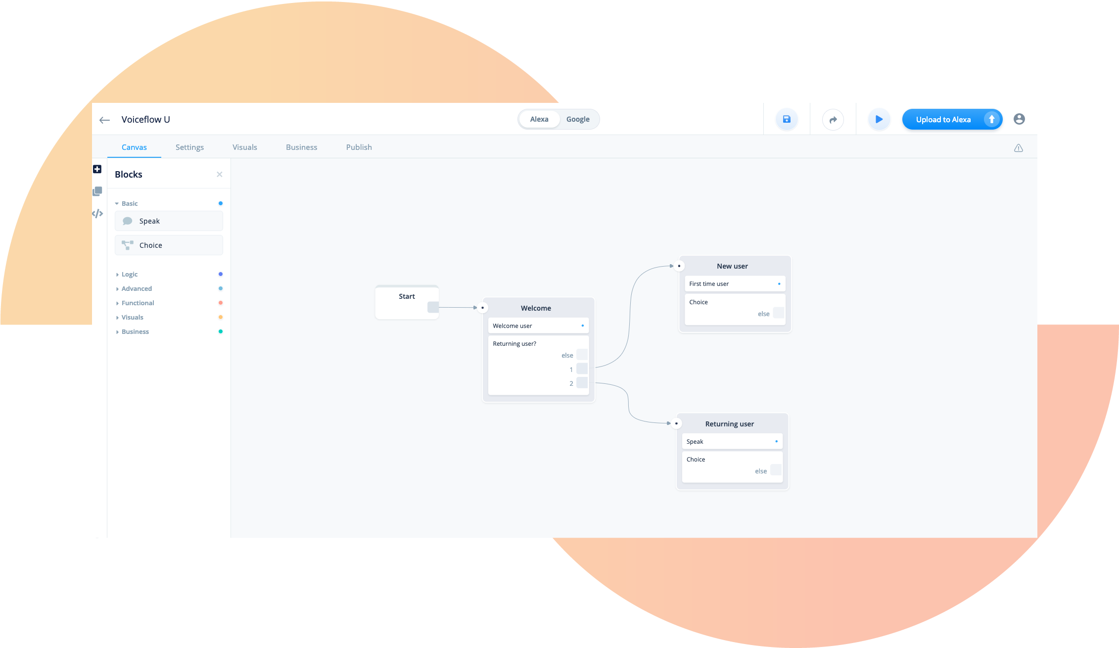This screenshot has width=1119, height=648.
Task: Click the save project icon
Action: click(786, 119)
